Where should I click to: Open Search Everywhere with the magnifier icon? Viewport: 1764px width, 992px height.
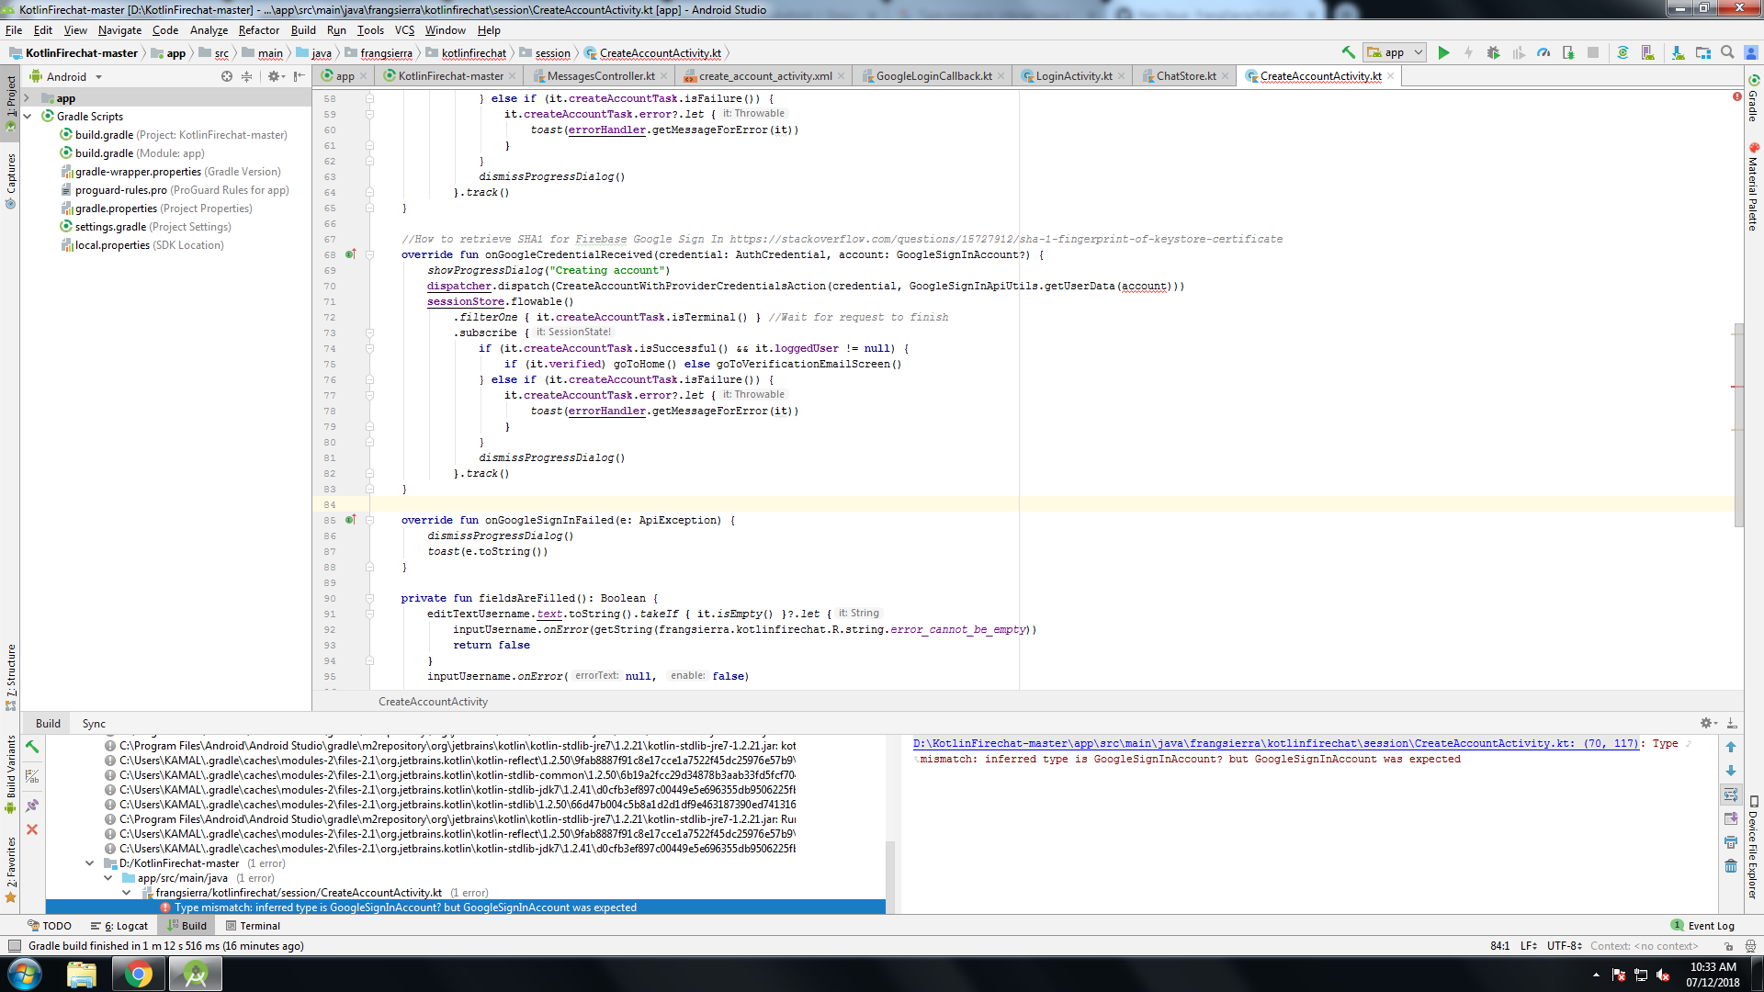pyautogui.click(x=1728, y=52)
